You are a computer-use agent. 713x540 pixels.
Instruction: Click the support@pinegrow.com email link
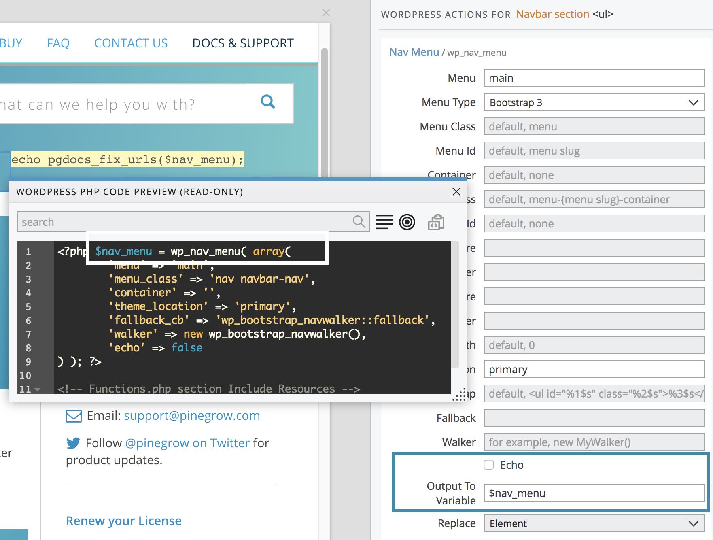tap(192, 416)
